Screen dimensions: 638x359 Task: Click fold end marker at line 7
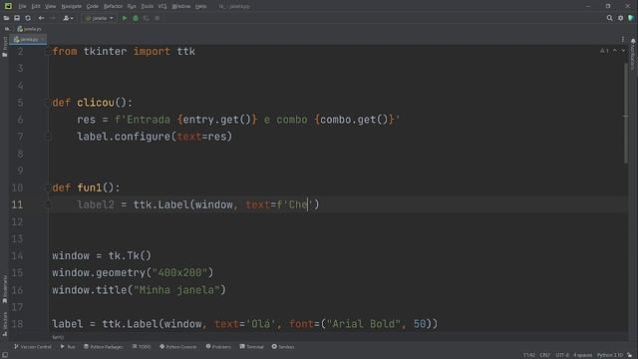pyautogui.click(x=47, y=137)
